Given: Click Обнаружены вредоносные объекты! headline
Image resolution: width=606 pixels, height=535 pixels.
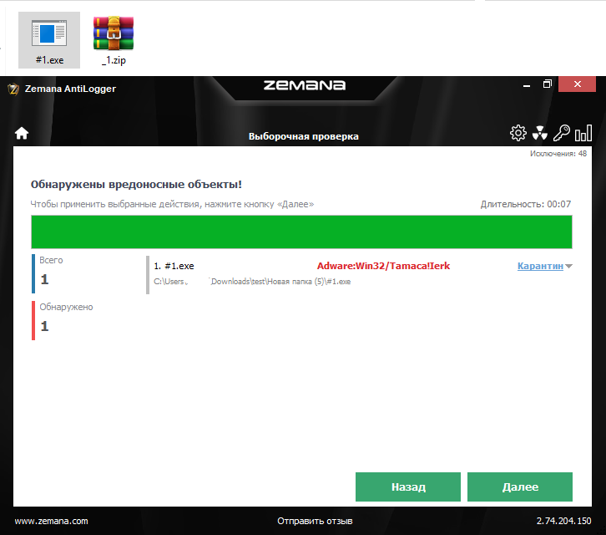Looking at the screenshot, I should 136,184.
